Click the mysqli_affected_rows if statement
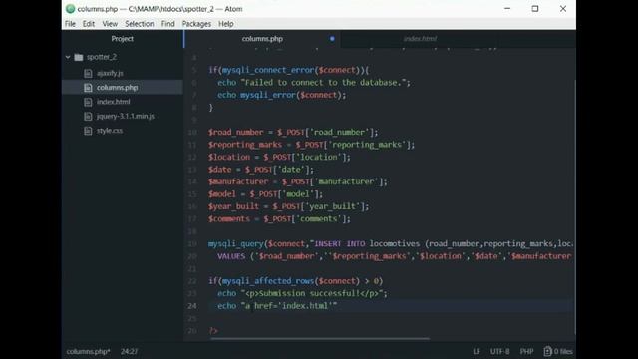The image size is (638, 359). [x=295, y=281]
